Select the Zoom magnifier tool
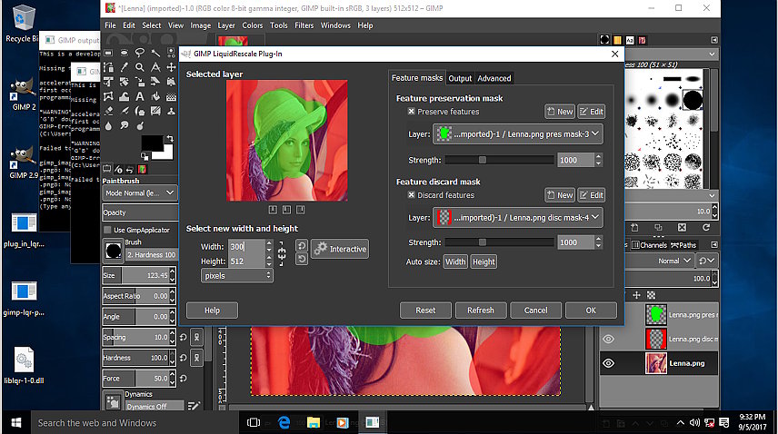 (139, 67)
